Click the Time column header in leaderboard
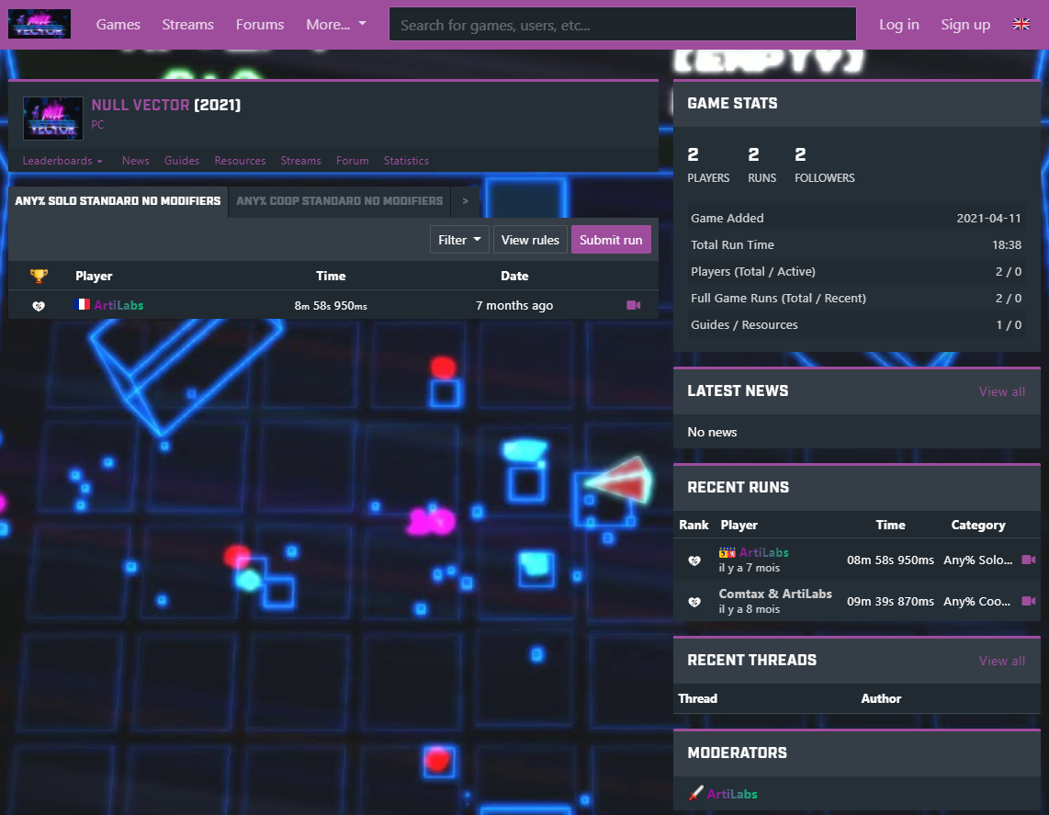This screenshot has width=1049, height=815. [331, 276]
